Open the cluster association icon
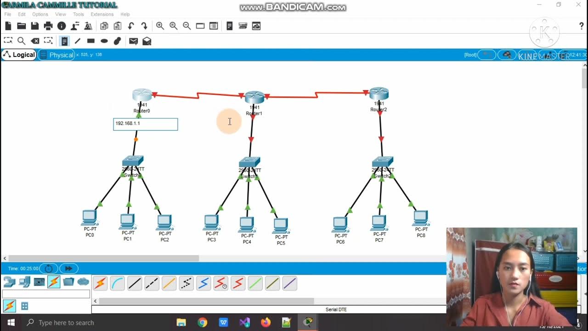The width and height of the screenshot is (588, 331). pos(256,26)
